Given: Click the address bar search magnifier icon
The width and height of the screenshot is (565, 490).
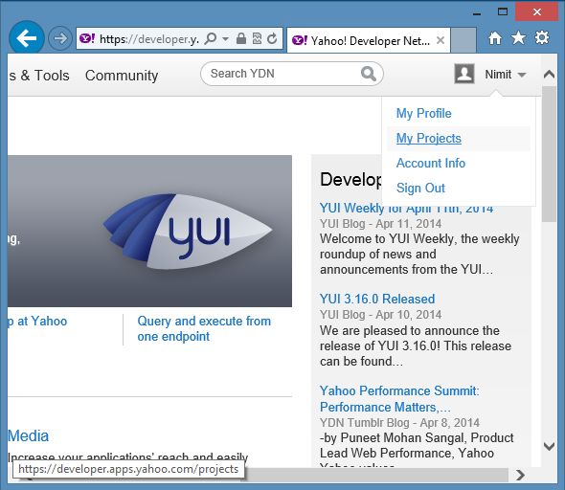Looking at the screenshot, I should click(211, 38).
